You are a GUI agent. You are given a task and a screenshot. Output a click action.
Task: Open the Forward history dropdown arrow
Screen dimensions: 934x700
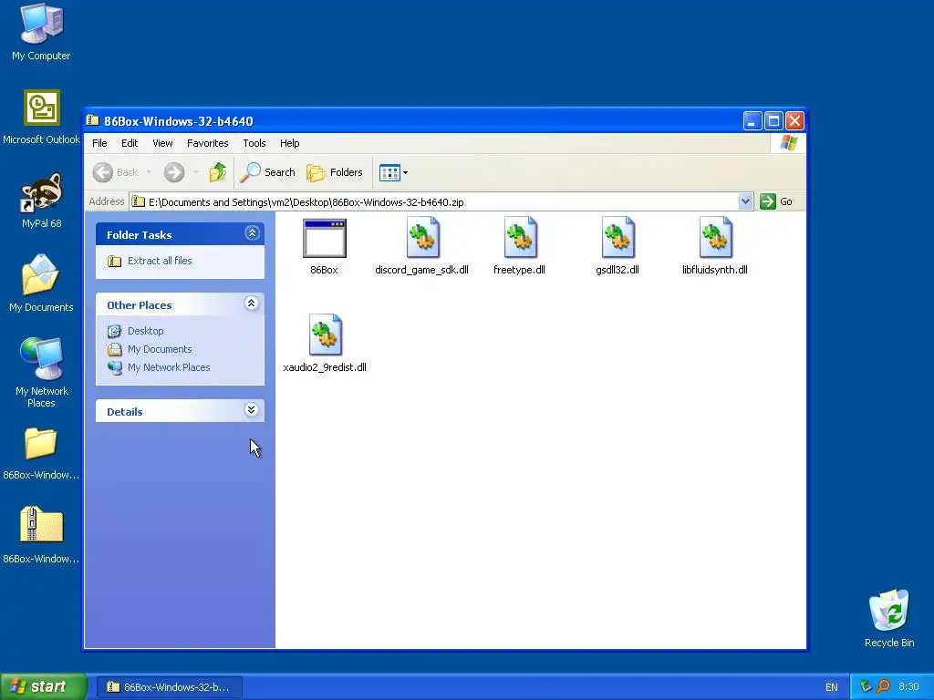195,172
